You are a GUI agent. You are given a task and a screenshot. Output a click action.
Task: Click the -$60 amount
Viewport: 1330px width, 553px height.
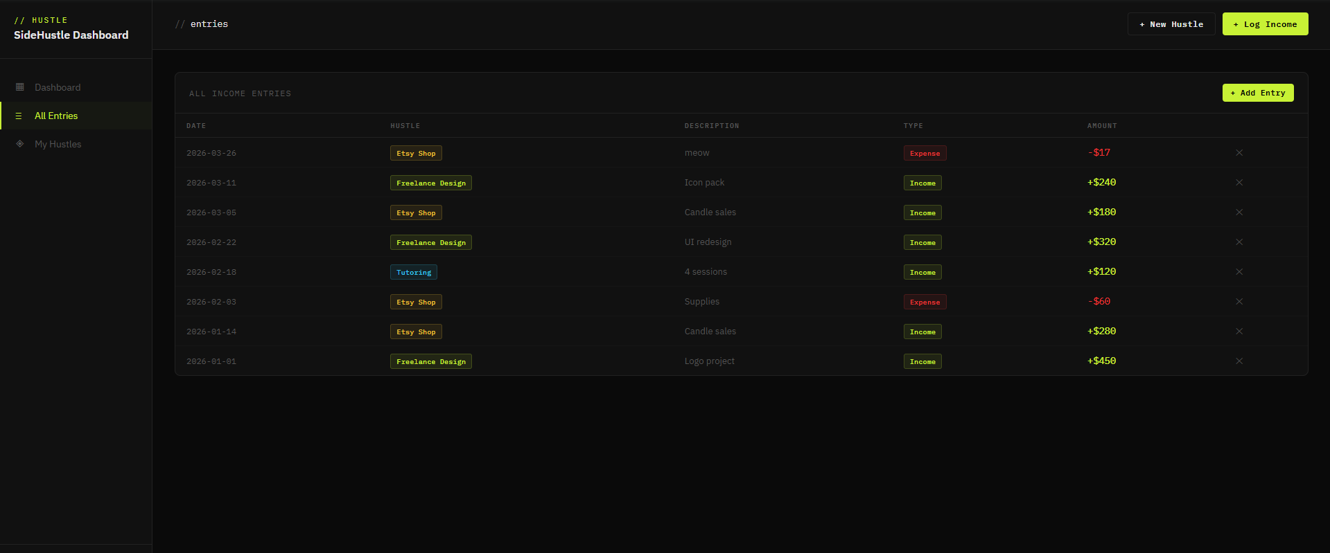1099,301
